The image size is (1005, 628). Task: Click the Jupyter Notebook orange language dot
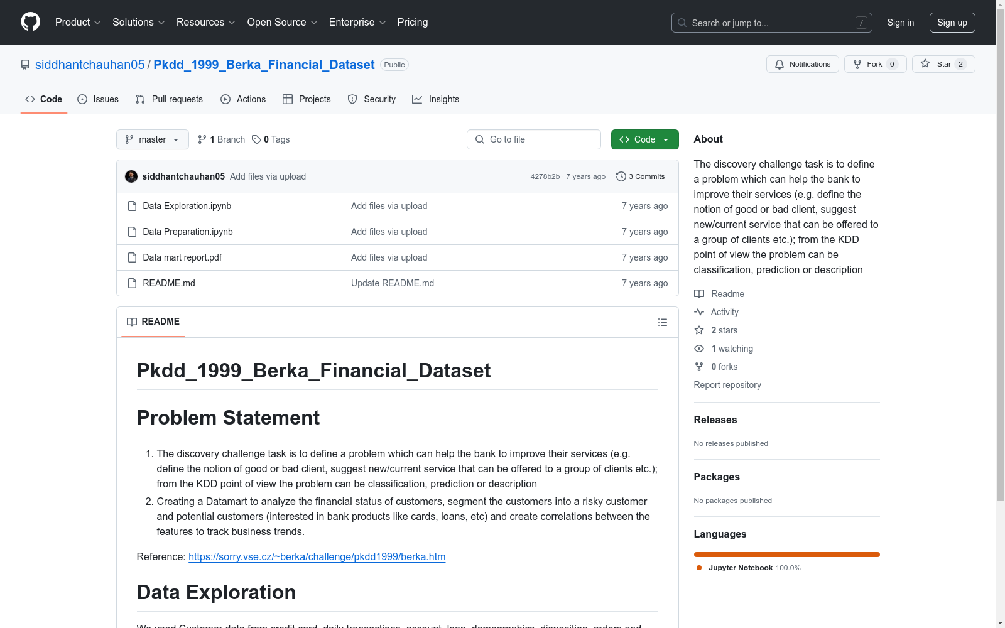click(x=699, y=568)
